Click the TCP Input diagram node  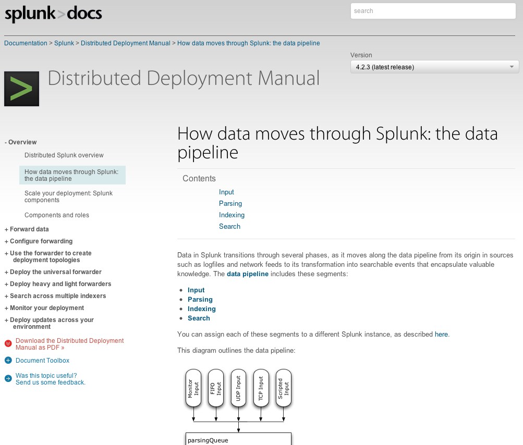coord(261,388)
